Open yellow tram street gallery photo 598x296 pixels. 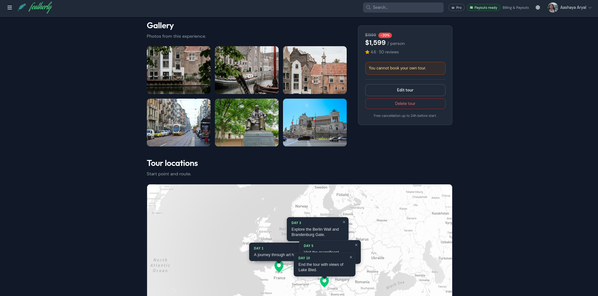click(x=179, y=123)
